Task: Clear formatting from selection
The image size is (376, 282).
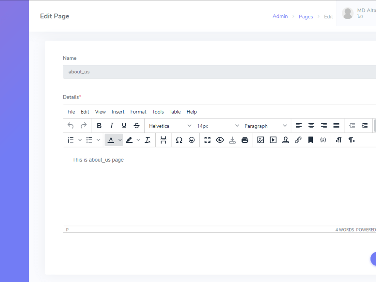Action: (x=148, y=140)
